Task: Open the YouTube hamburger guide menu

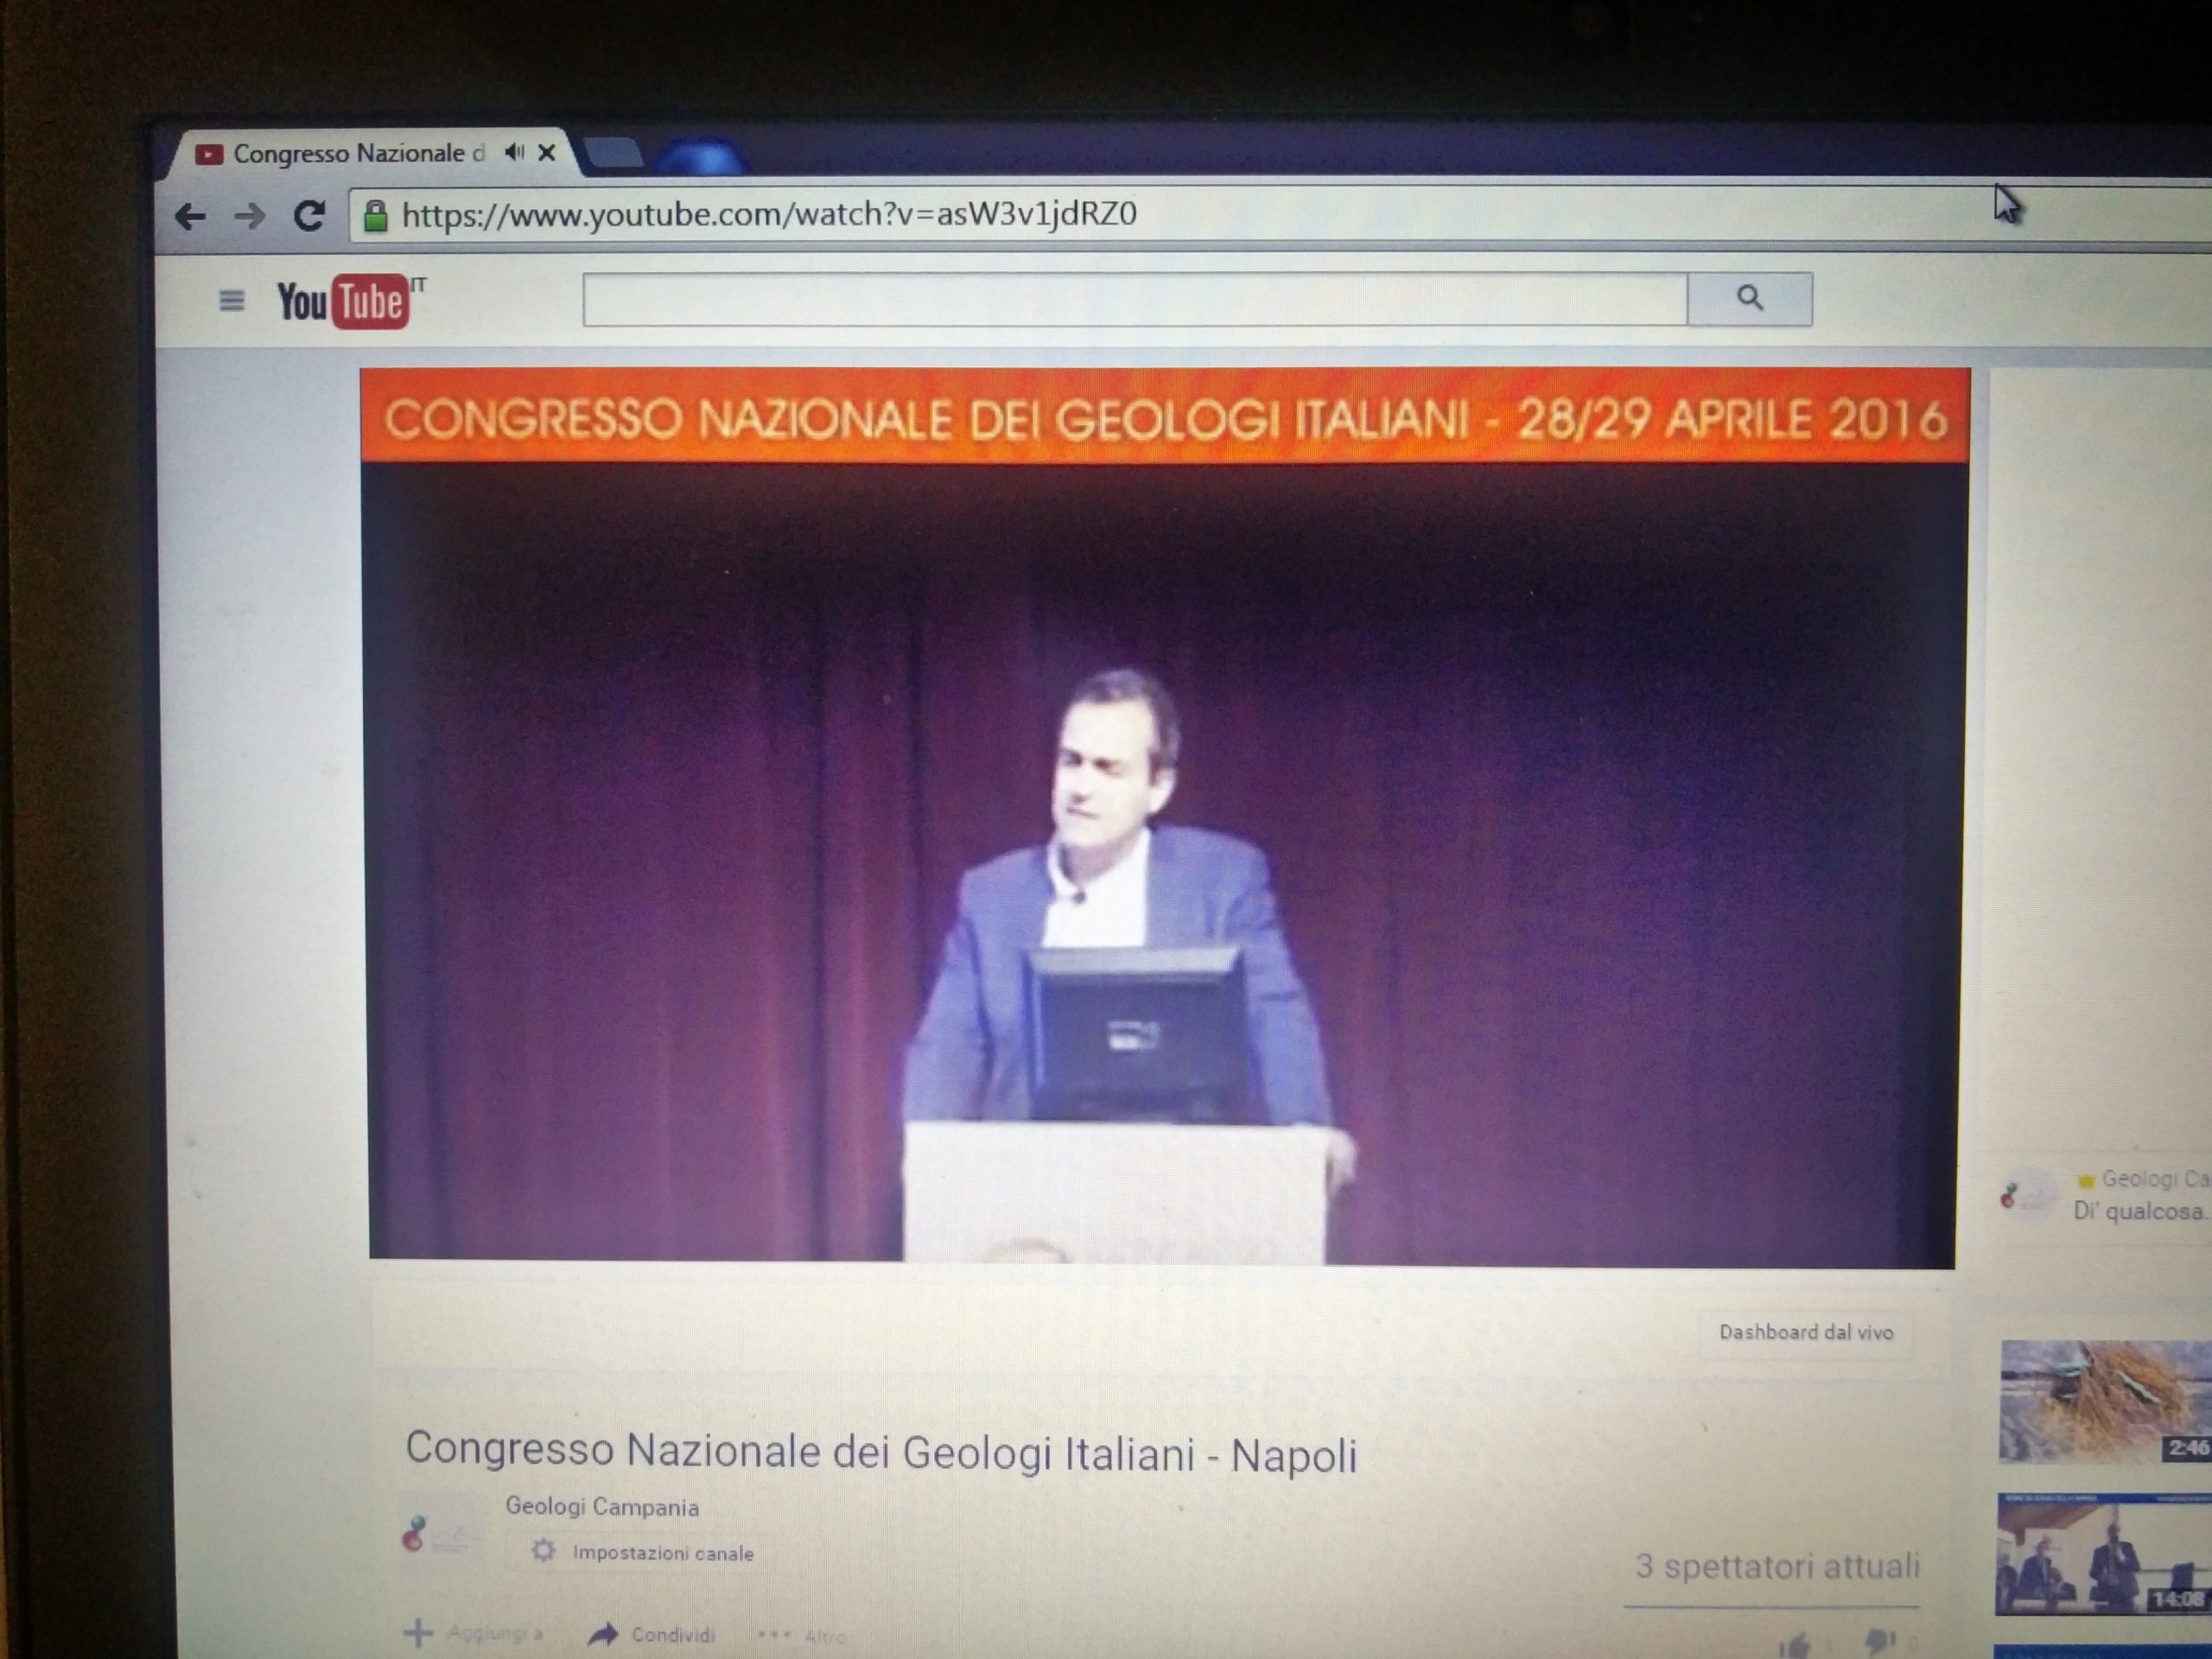Action: pos(231,300)
